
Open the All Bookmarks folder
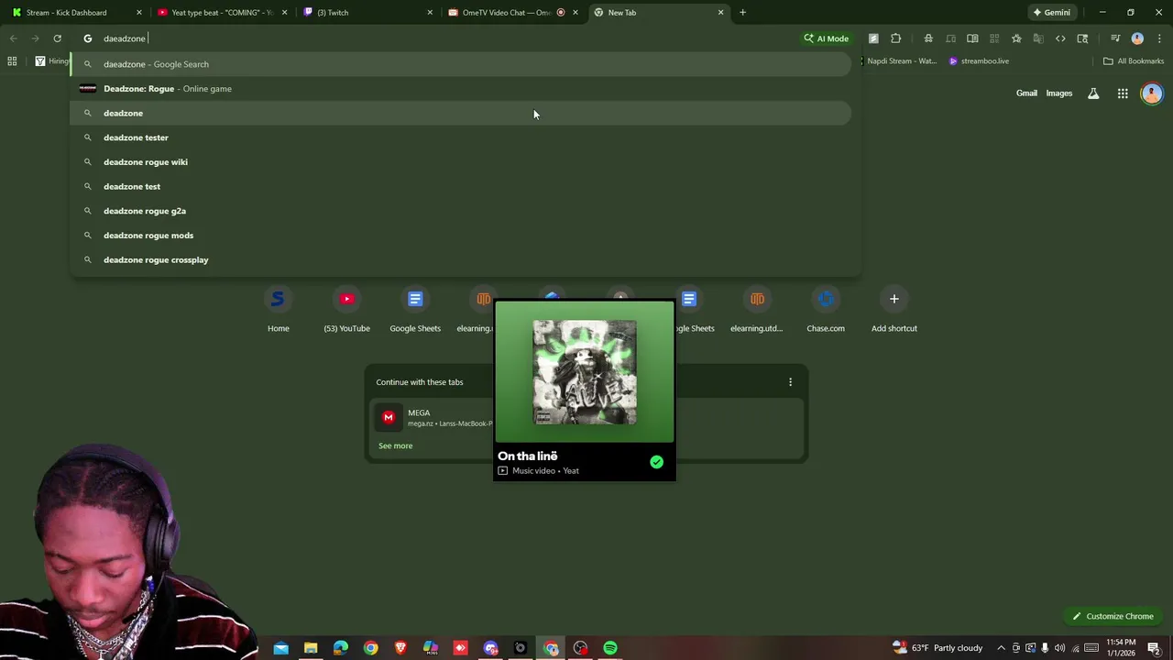click(x=1134, y=61)
